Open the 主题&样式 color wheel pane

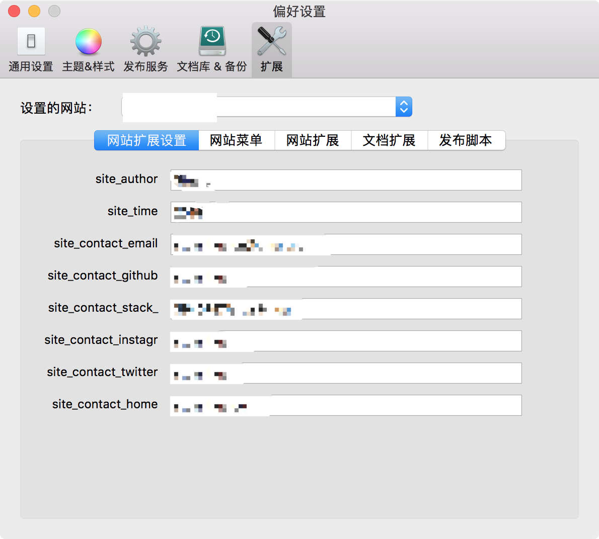click(x=88, y=49)
